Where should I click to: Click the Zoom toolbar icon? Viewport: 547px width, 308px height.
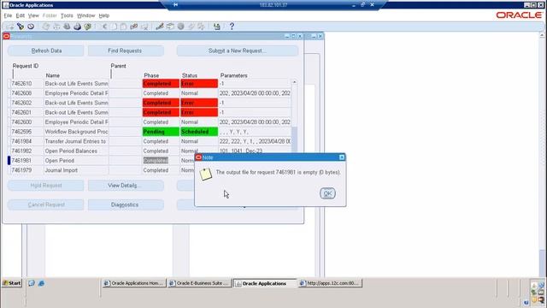(x=170, y=27)
